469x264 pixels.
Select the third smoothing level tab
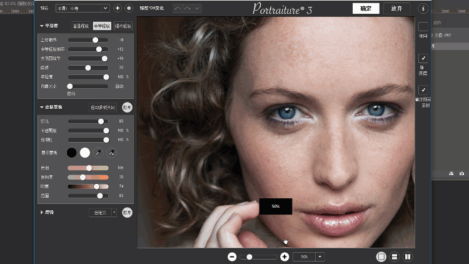click(121, 26)
